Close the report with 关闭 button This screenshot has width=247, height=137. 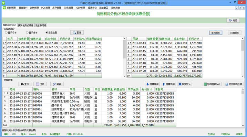[233, 20]
